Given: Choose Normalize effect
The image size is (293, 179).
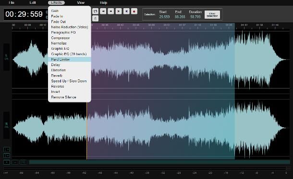Looking at the screenshot, I should coord(70,43).
